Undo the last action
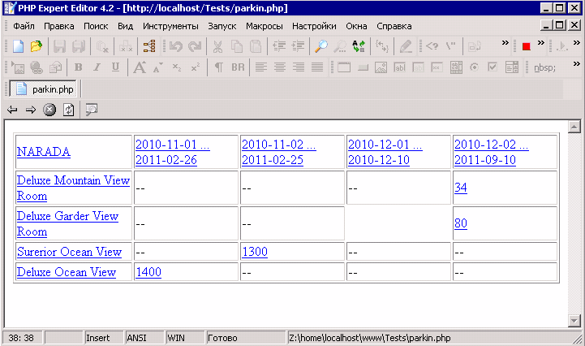This screenshot has height=346, width=585. 176,46
